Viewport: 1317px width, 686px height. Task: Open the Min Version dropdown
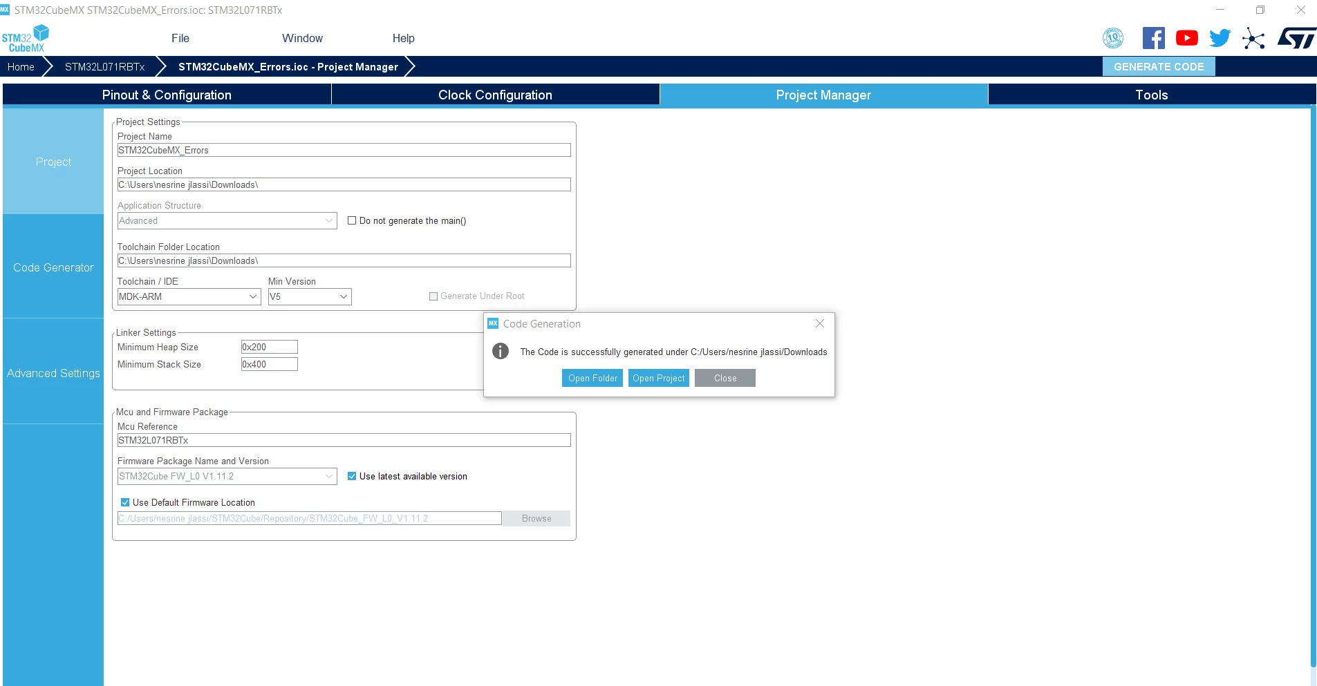click(310, 296)
